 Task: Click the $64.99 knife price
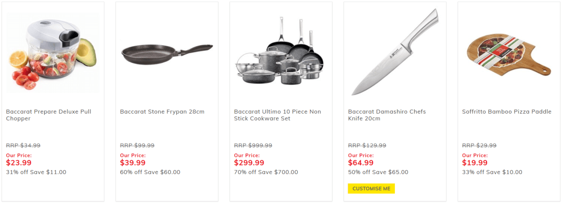tap(361, 163)
